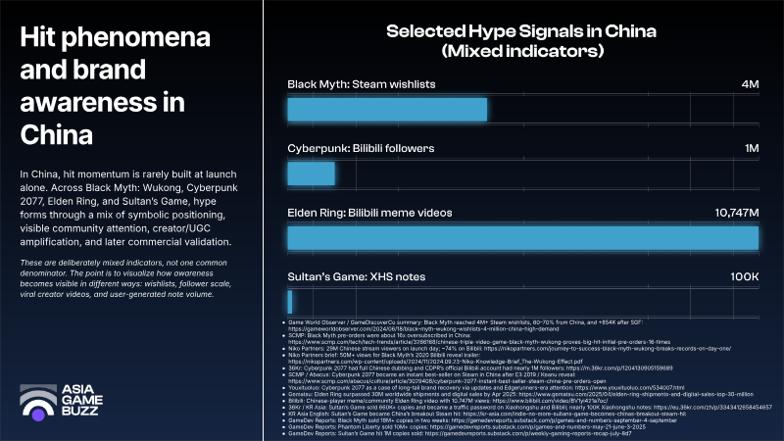This screenshot has width=784, height=441.
Task: Open the GameDev Reports september-4 link
Action: 564,420
